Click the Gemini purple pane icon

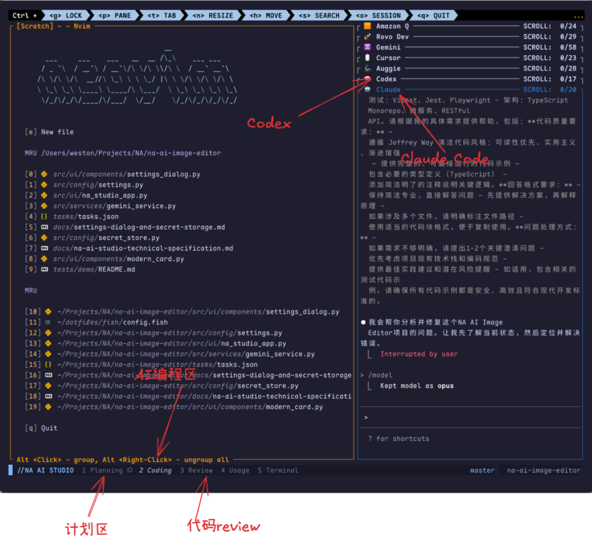pos(367,47)
